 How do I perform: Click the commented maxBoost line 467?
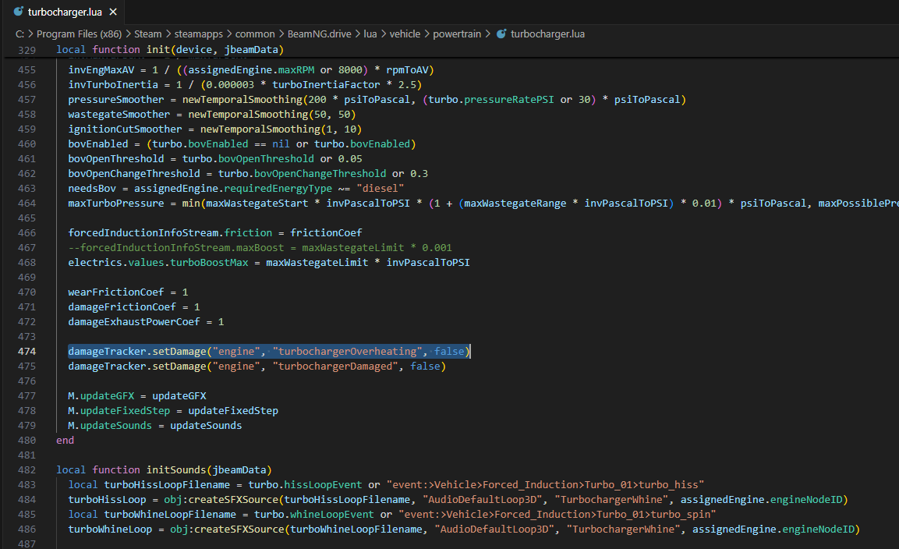coord(260,247)
